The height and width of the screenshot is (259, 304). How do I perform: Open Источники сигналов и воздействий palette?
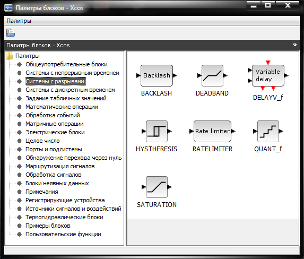point(73,209)
